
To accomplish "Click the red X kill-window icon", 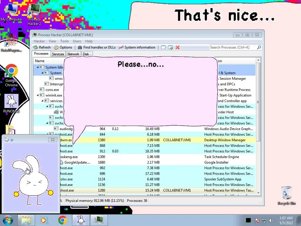I will coord(178,47).
